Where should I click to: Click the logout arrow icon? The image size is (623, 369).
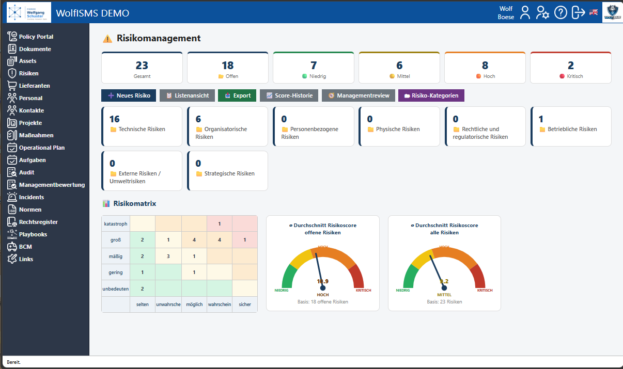578,12
